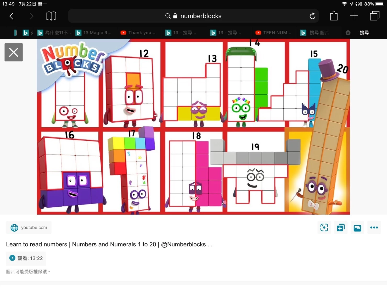Tap the location arrow status icon
The image size is (387, 290).
click(351, 4)
